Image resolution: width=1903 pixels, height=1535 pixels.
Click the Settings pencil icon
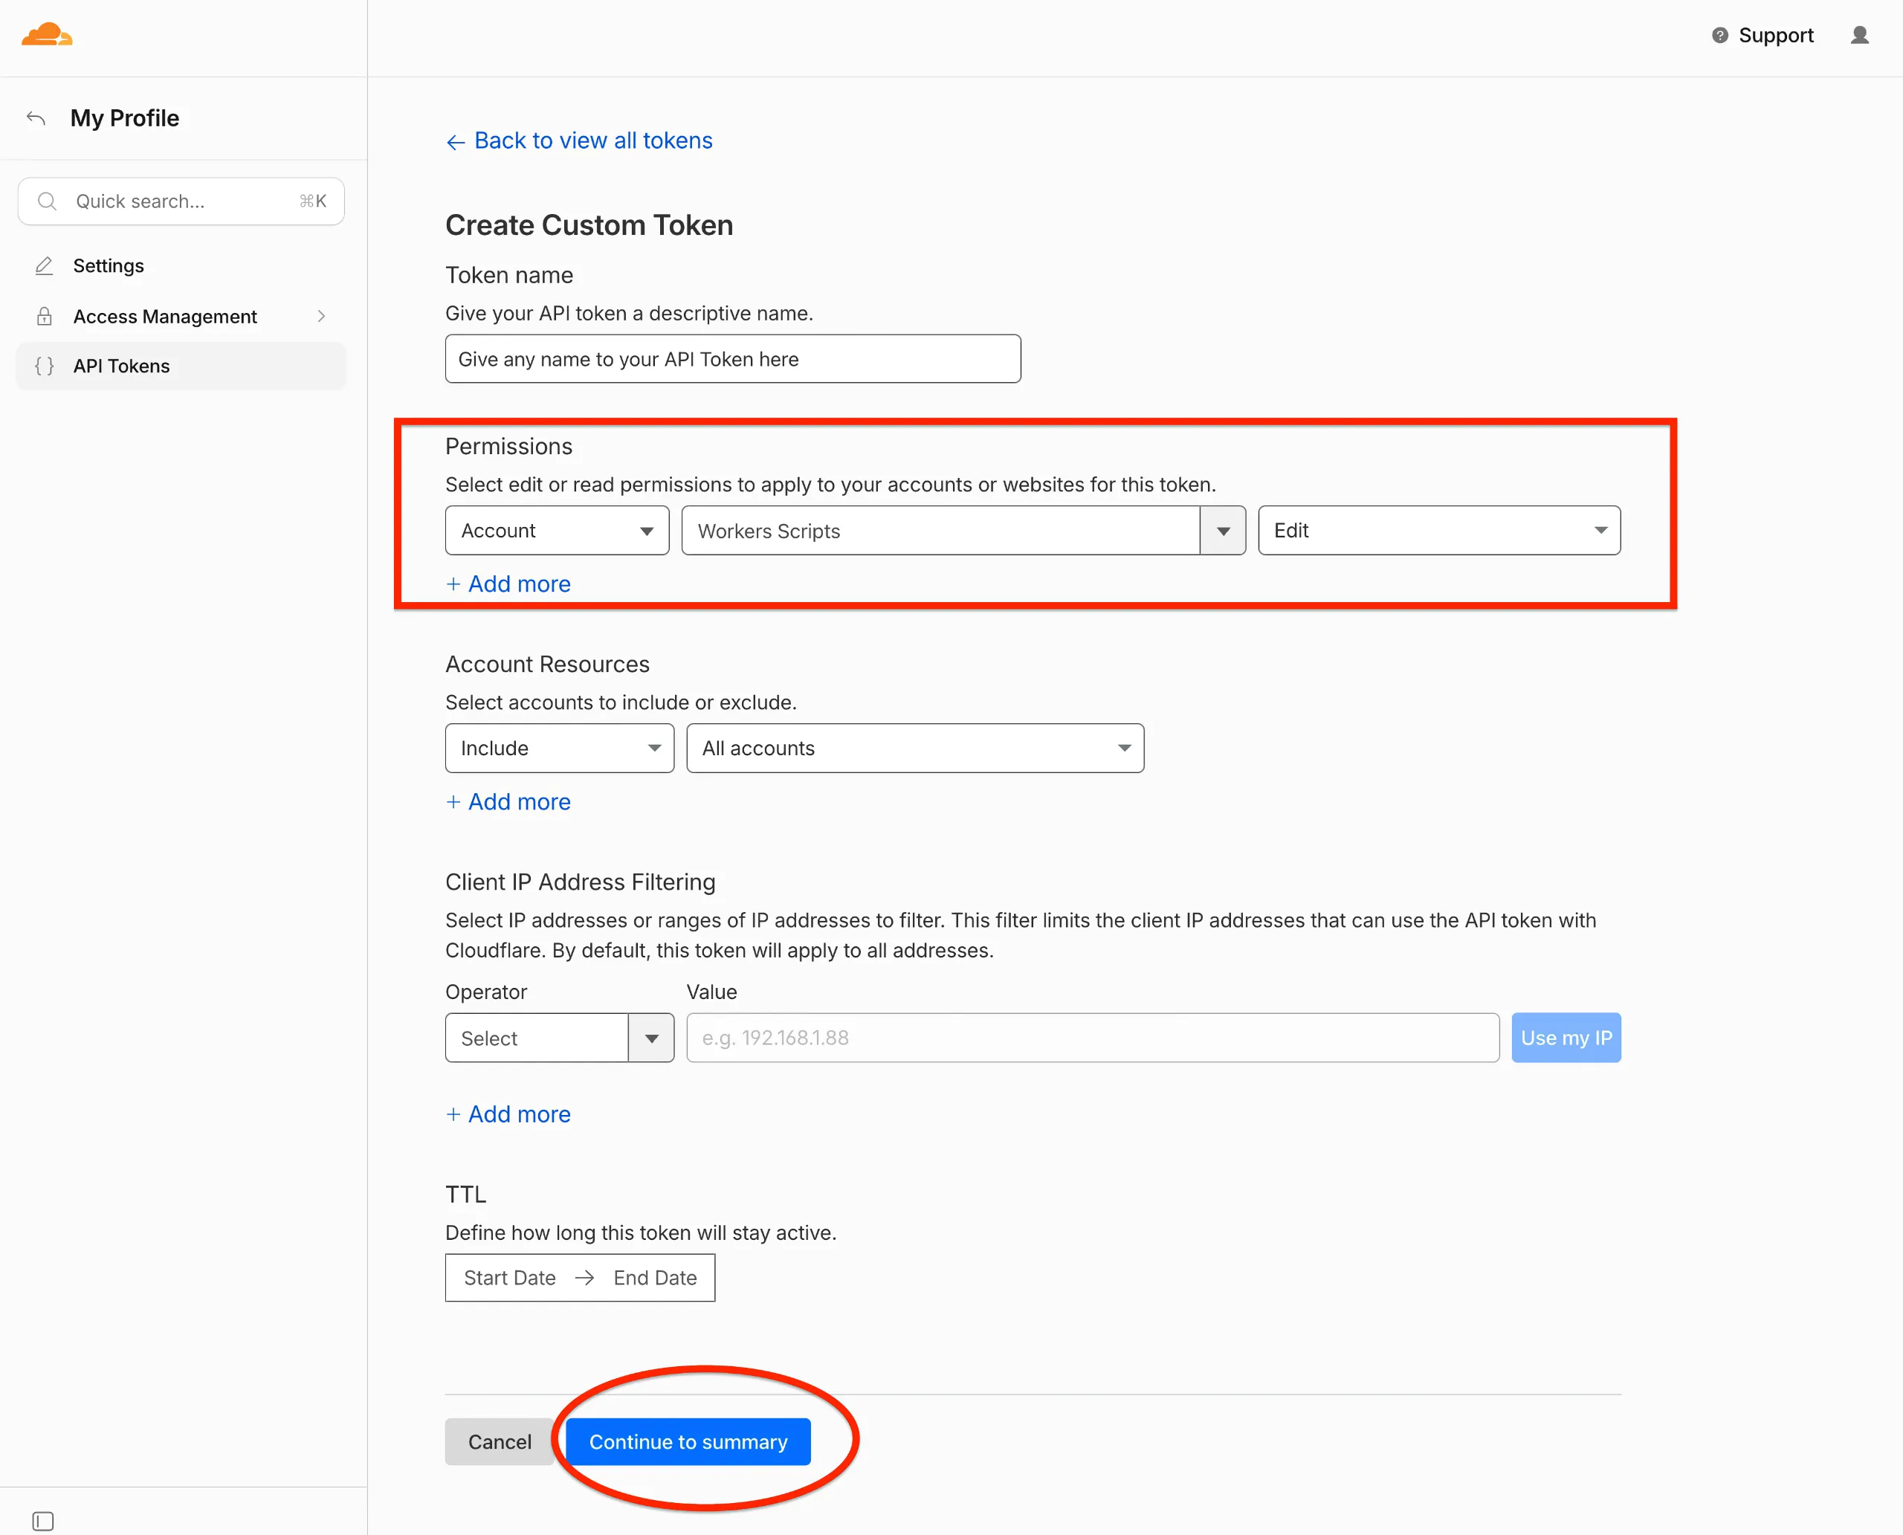(x=44, y=266)
